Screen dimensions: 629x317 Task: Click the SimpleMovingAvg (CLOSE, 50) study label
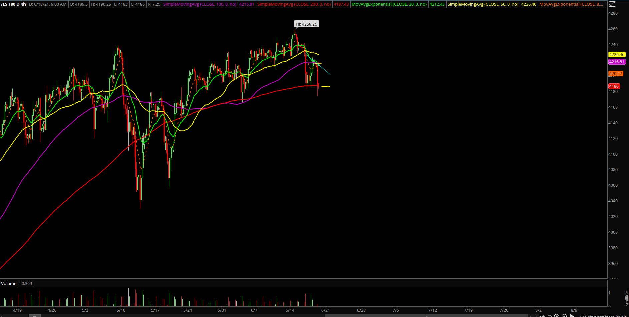[x=483, y=4]
